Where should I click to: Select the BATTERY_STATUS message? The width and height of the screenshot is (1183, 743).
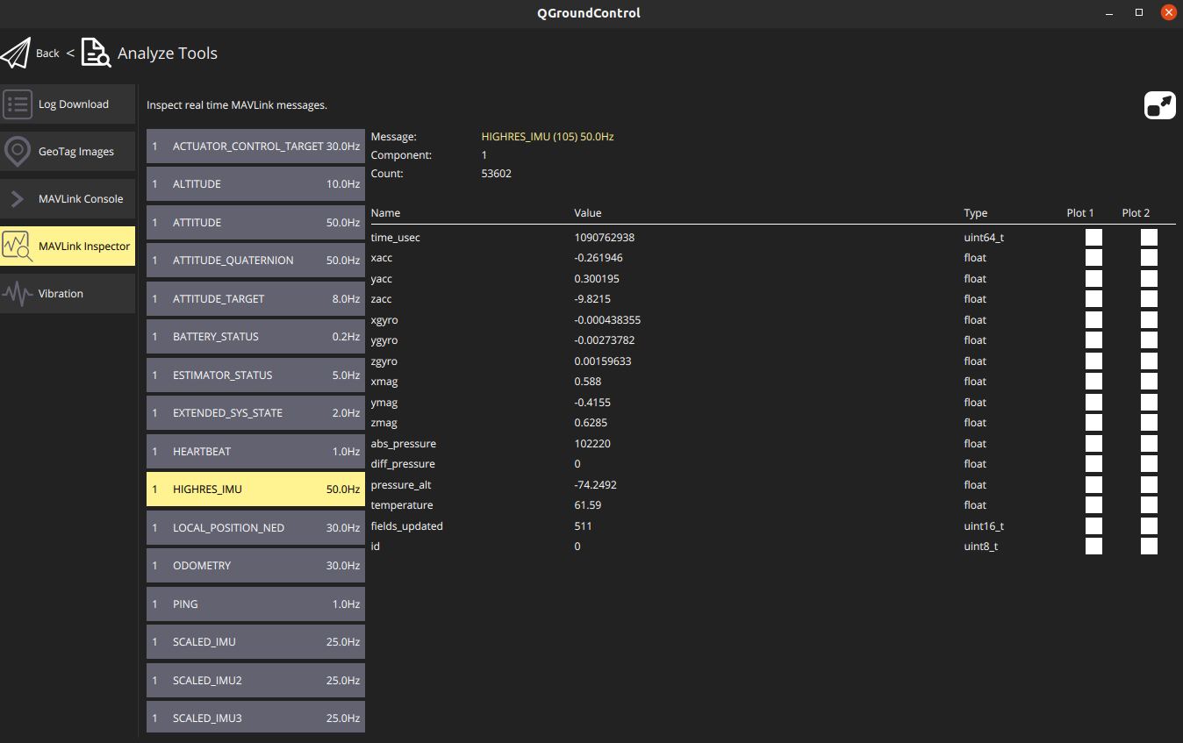point(255,337)
